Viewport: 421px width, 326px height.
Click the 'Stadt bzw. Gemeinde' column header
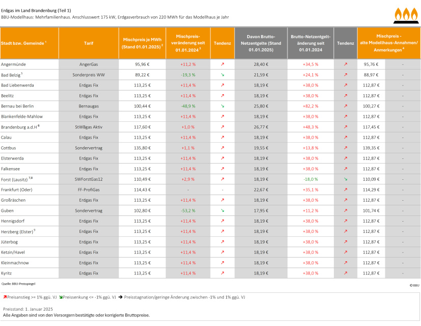click(29, 43)
